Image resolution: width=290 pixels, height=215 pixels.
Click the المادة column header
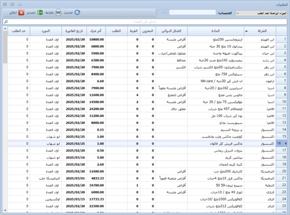point(216,31)
